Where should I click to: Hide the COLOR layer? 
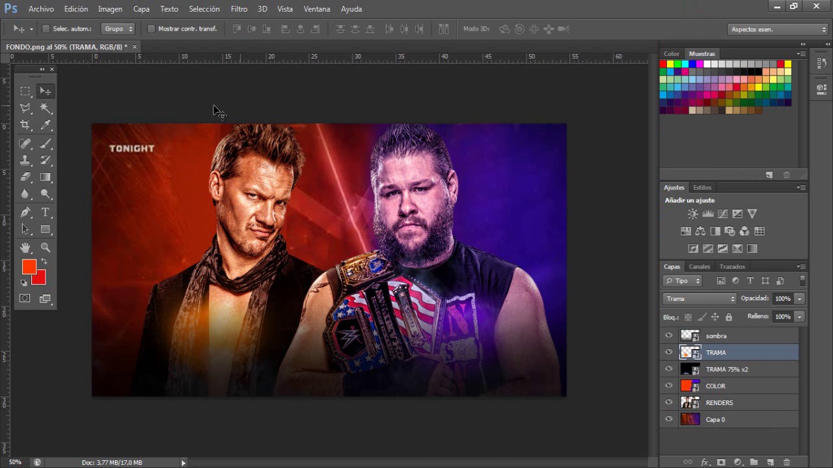pos(668,386)
